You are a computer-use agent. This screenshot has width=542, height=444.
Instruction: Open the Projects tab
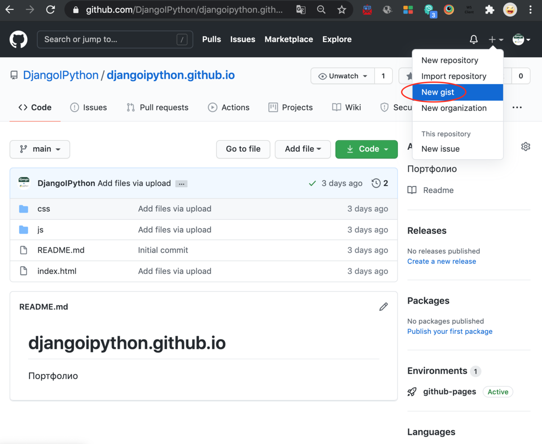point(290,107)
